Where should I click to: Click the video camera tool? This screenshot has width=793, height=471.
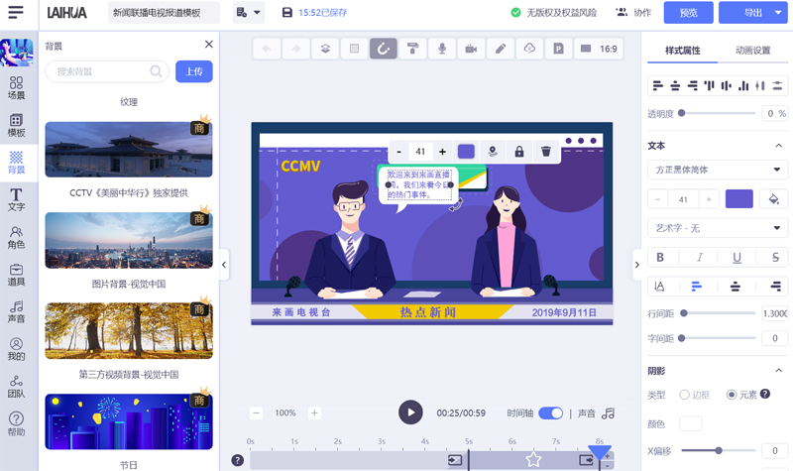[x=471, y=49]
